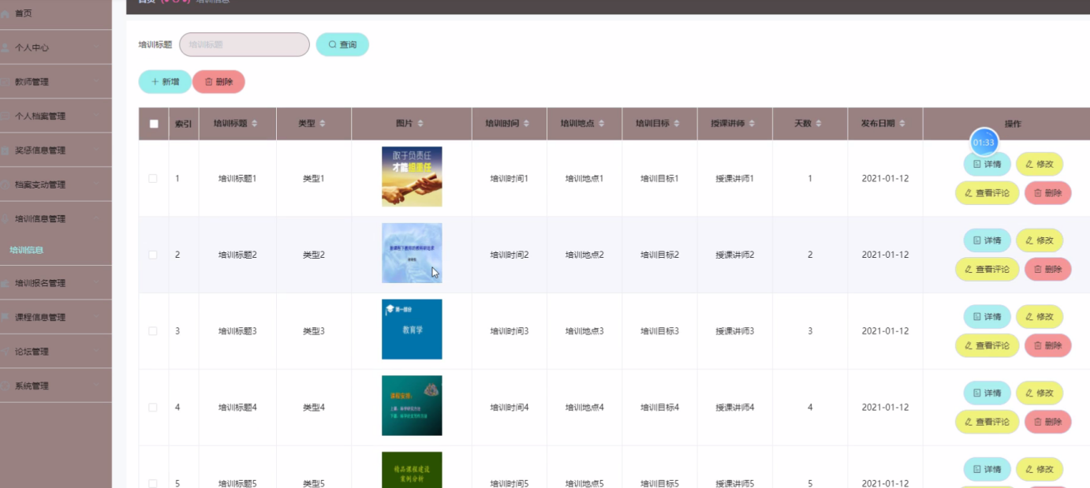Open 详情 for row 4
Image resolution: width=1090 pixels, height=488 pixels.
click(987, 393)
